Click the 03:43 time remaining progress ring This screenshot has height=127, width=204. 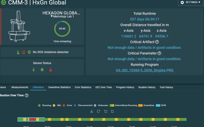(x=62, y=29)
